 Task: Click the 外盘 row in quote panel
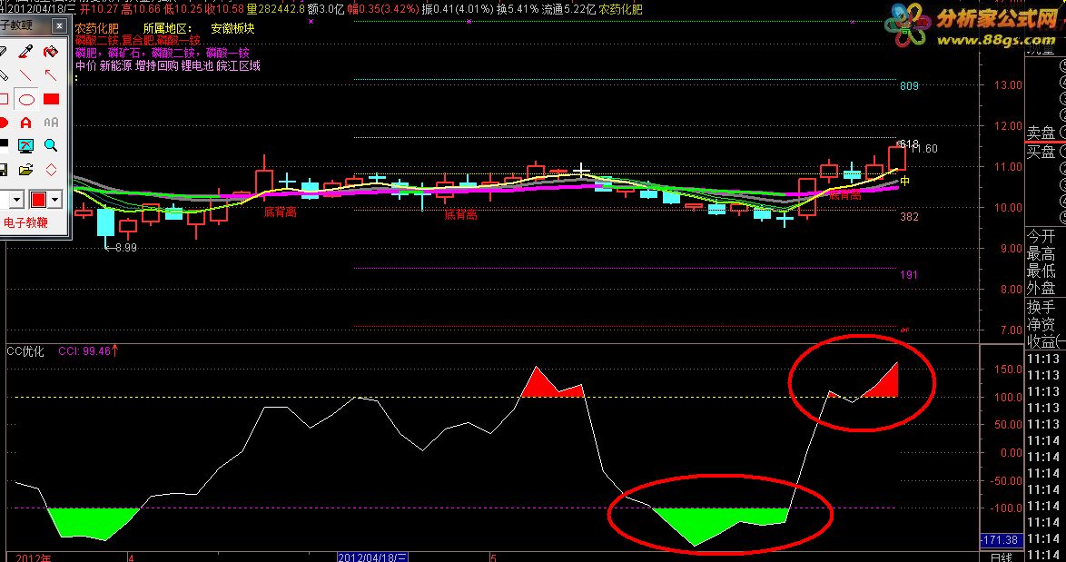point(1041,288)
